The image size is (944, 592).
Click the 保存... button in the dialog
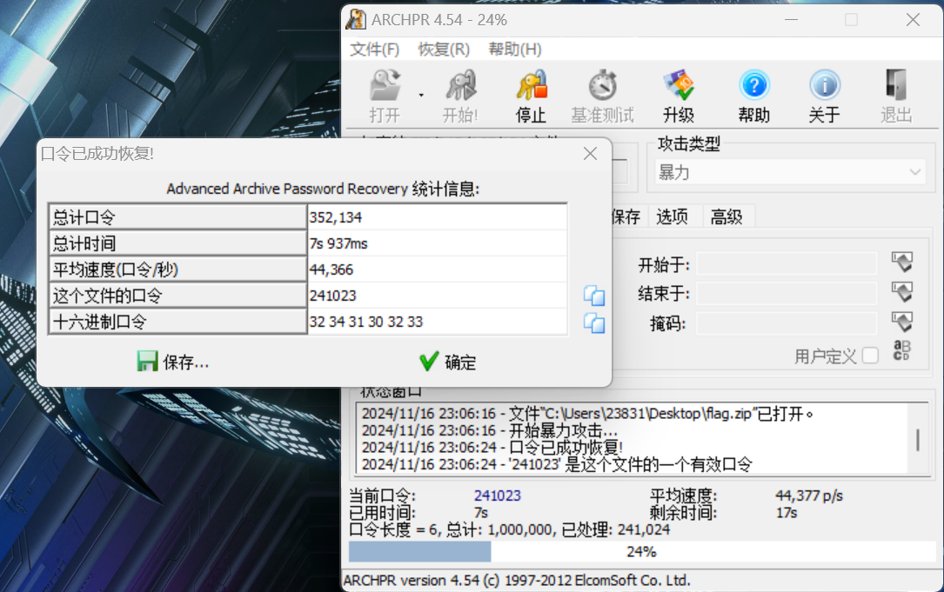pos(173,363)
